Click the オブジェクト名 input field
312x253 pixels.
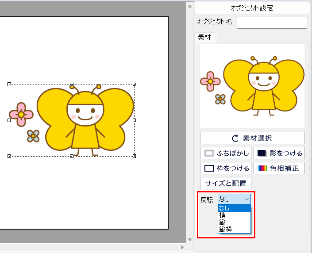pos(272,23)
